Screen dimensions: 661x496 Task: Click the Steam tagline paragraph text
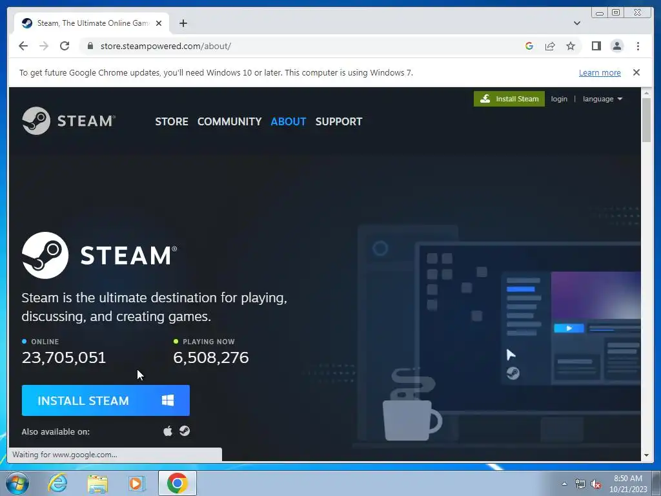pyautogui.click(x=154, y=307)
